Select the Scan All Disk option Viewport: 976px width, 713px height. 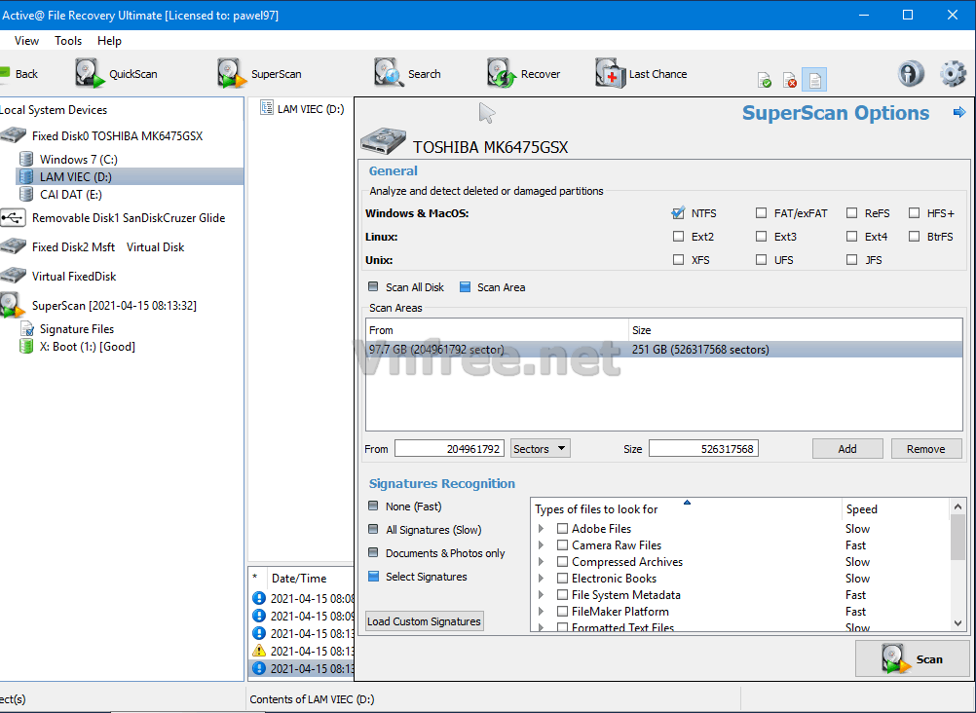(x=374, y=287)
